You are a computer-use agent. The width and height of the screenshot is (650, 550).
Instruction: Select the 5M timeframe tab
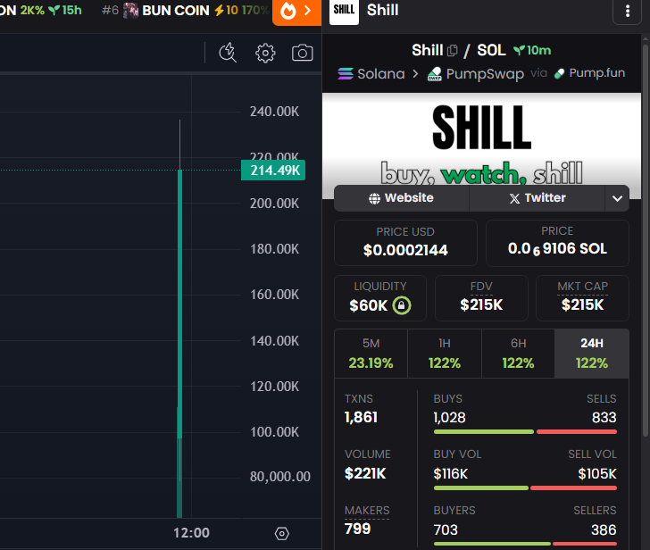[x=371, y=354]
